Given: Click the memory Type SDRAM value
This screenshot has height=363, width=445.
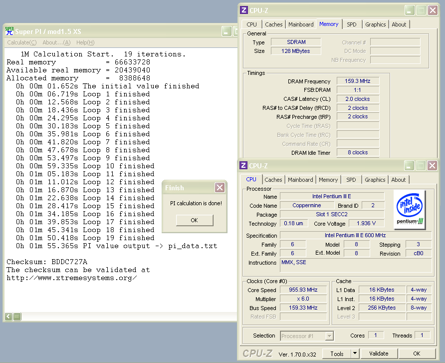Looking at the screenshot, I should click(296, 42).
